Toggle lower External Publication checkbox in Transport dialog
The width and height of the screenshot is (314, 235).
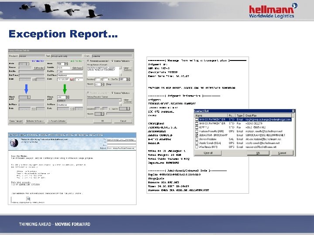pos(113,93)
